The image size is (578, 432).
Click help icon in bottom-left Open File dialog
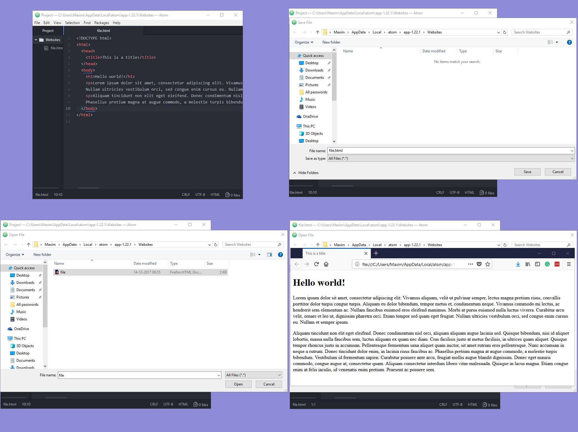pos(280,255)
